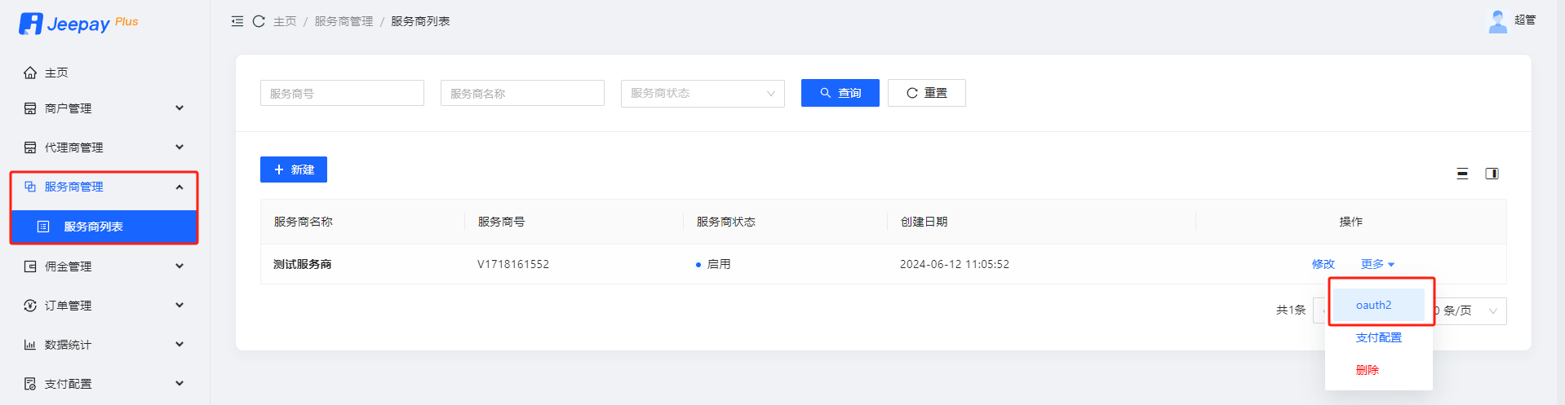Go to 主页 in the sidebar
Screen dimensions: 1565x405
pos(56,73)
